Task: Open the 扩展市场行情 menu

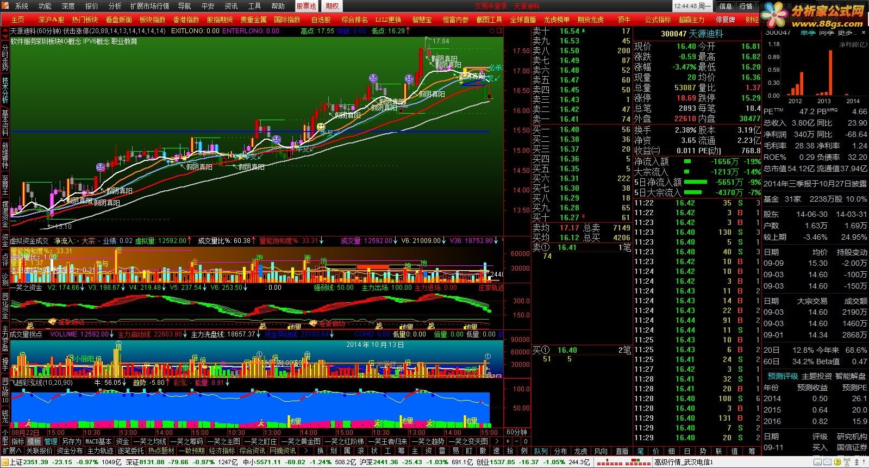Action: (x=150, y=6)
